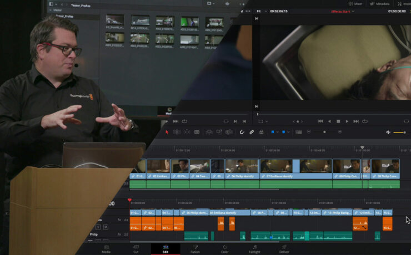This screenshot has width=411, height=255.
Task: Activate the Trim Edit mode tool
Action: [x=177, y=132]
